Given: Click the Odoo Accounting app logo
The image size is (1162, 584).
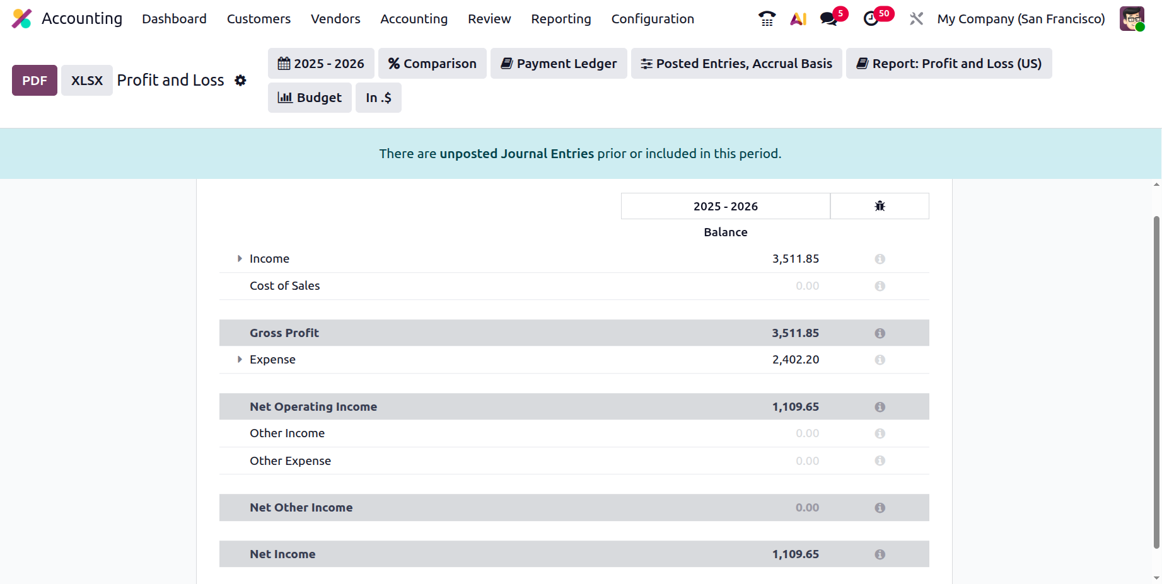Looking at the screenshot, I should (22, 19).
